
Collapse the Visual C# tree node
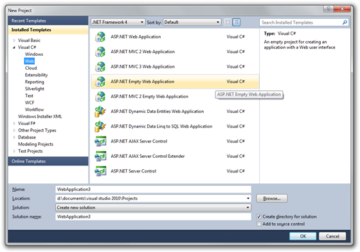coord(14,47)
